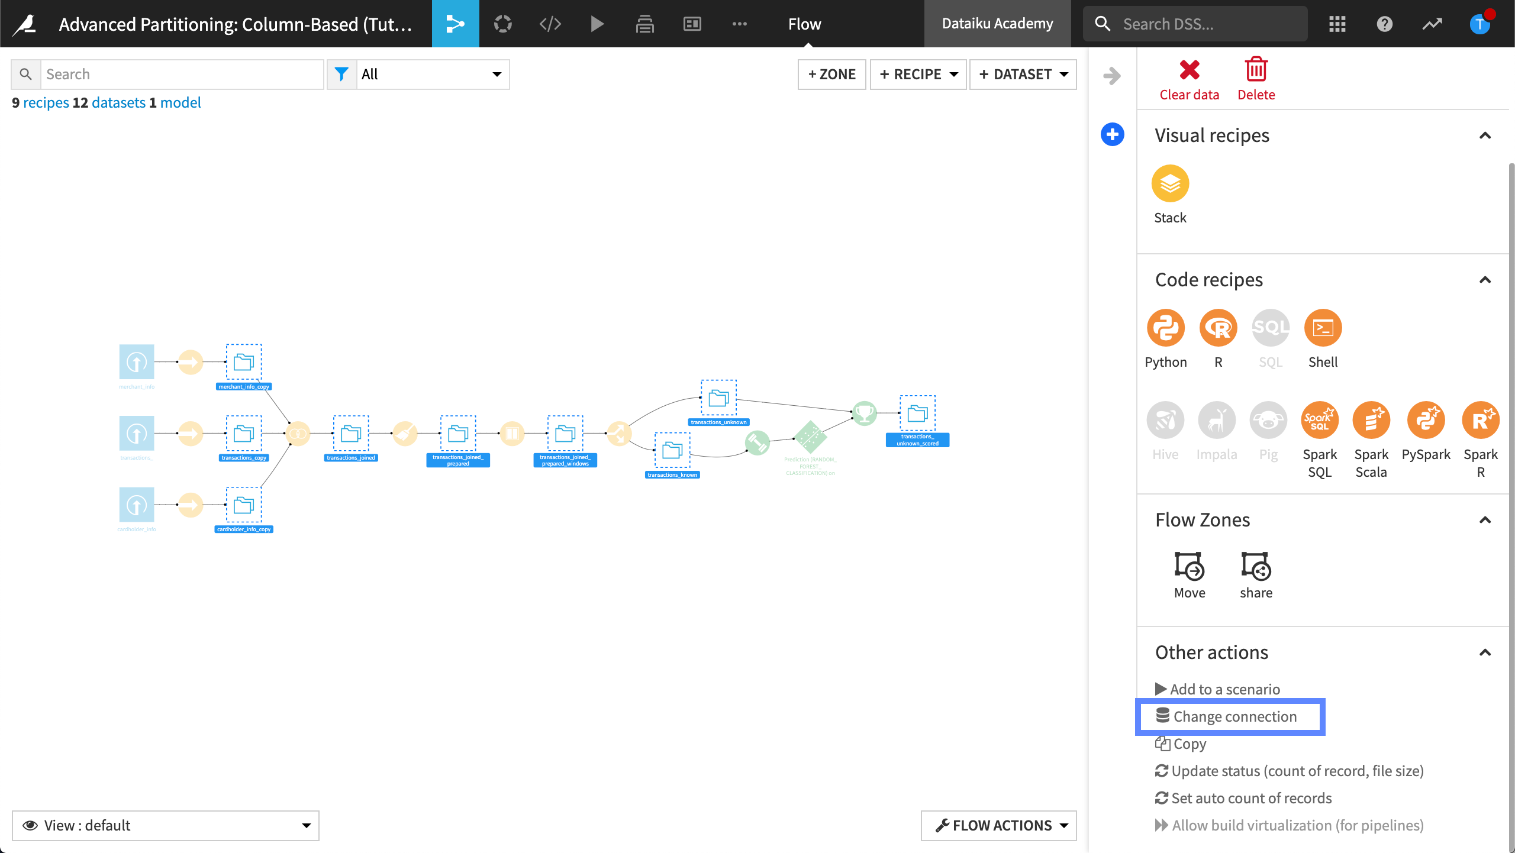Click the flow Search input field
The width and height of the screenshot is (1515, 853).
[181, 74]
